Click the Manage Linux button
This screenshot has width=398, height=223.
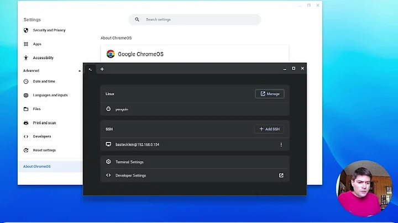(x=270, y=94)
